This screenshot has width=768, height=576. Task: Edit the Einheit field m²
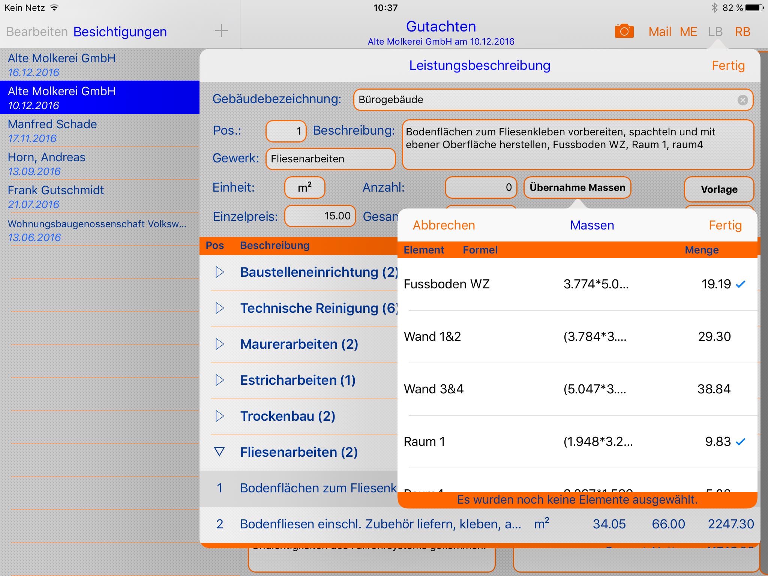coord(305,187)
